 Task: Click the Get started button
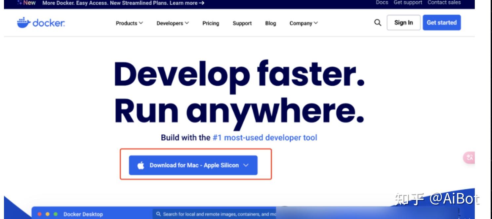point(442,22)
